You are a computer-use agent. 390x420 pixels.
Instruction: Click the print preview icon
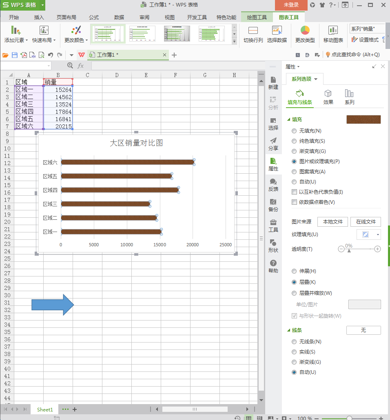click(42, 55)
